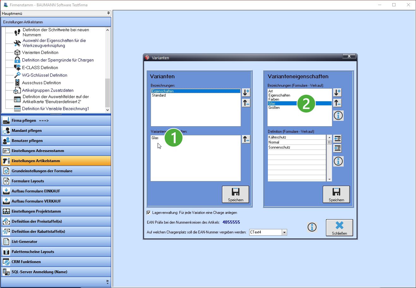The image size is (416, 288).
Task: Open Definition der Preisstaffel(n) menu
Action: click(56, 221)
